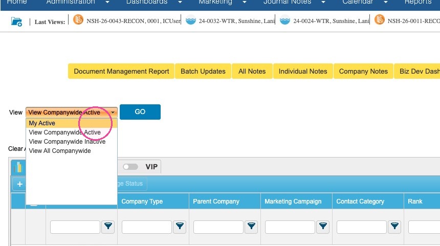
Task: Select View All Companywide option
Action: click(x=72, y=151)
